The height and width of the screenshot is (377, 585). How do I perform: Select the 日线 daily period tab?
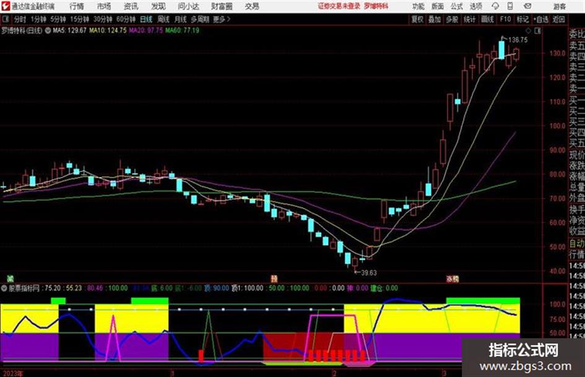[x=146, y=19]
